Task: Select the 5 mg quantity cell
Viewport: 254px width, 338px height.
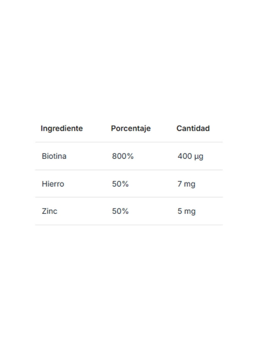Action: click(186, 211)
